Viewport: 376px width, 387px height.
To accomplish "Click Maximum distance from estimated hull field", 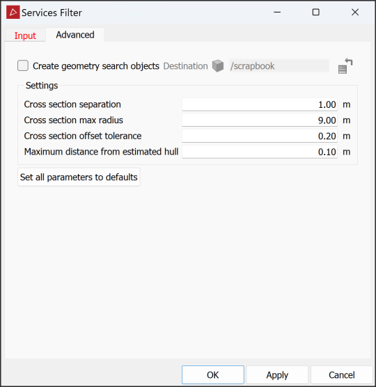I will pyautogui.click(x=260, y=152).
